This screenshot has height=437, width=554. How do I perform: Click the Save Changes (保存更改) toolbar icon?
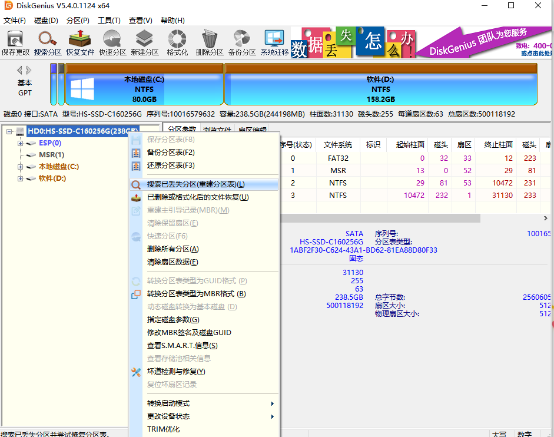(15, 42)
